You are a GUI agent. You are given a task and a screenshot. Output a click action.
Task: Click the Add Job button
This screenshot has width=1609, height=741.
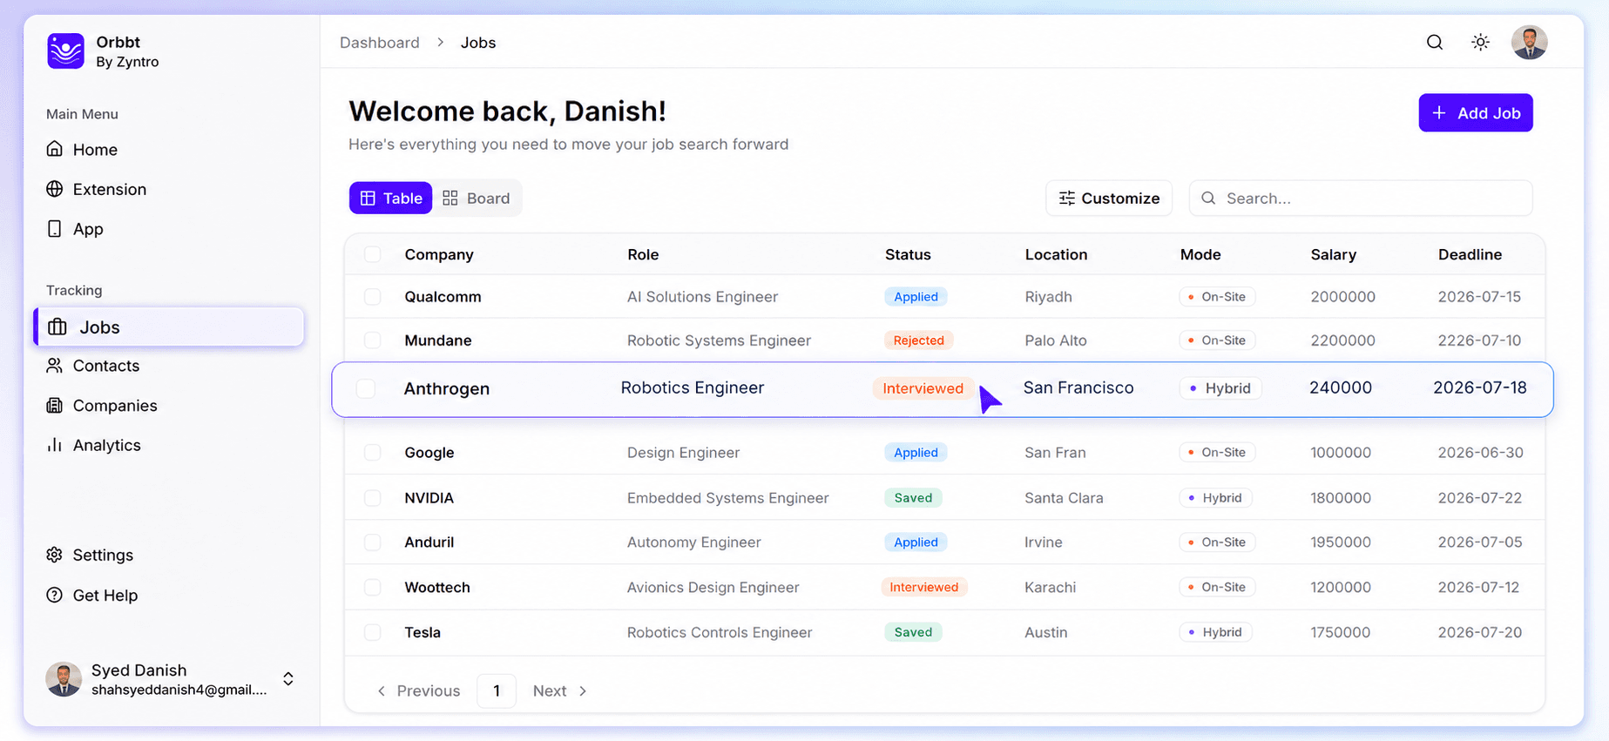tap(1476, 113)
